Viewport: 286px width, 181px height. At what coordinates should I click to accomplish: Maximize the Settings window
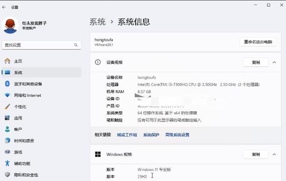[x=268, y=5]
